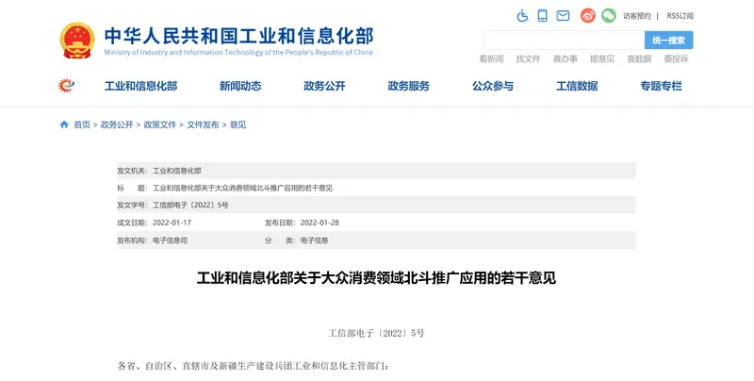Go to 意见 in breadcrumb

coord(238,124)
